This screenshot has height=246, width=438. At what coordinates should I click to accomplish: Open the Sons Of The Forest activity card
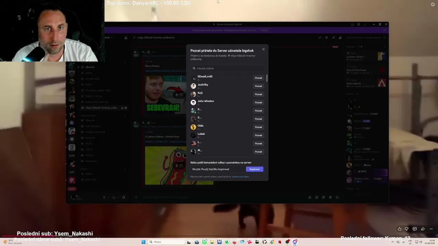tap(366, 70)
